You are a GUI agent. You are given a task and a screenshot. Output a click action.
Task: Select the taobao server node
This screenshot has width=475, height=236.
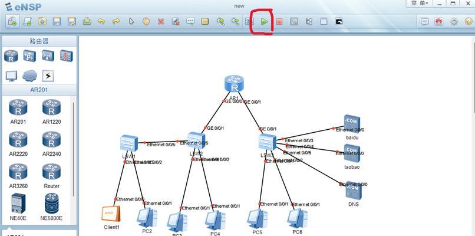pyautogui.click(x=352, y=153)
